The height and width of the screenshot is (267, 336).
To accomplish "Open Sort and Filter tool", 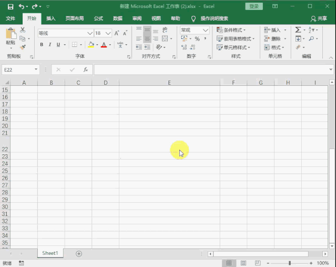I will [x=311, y=30].
